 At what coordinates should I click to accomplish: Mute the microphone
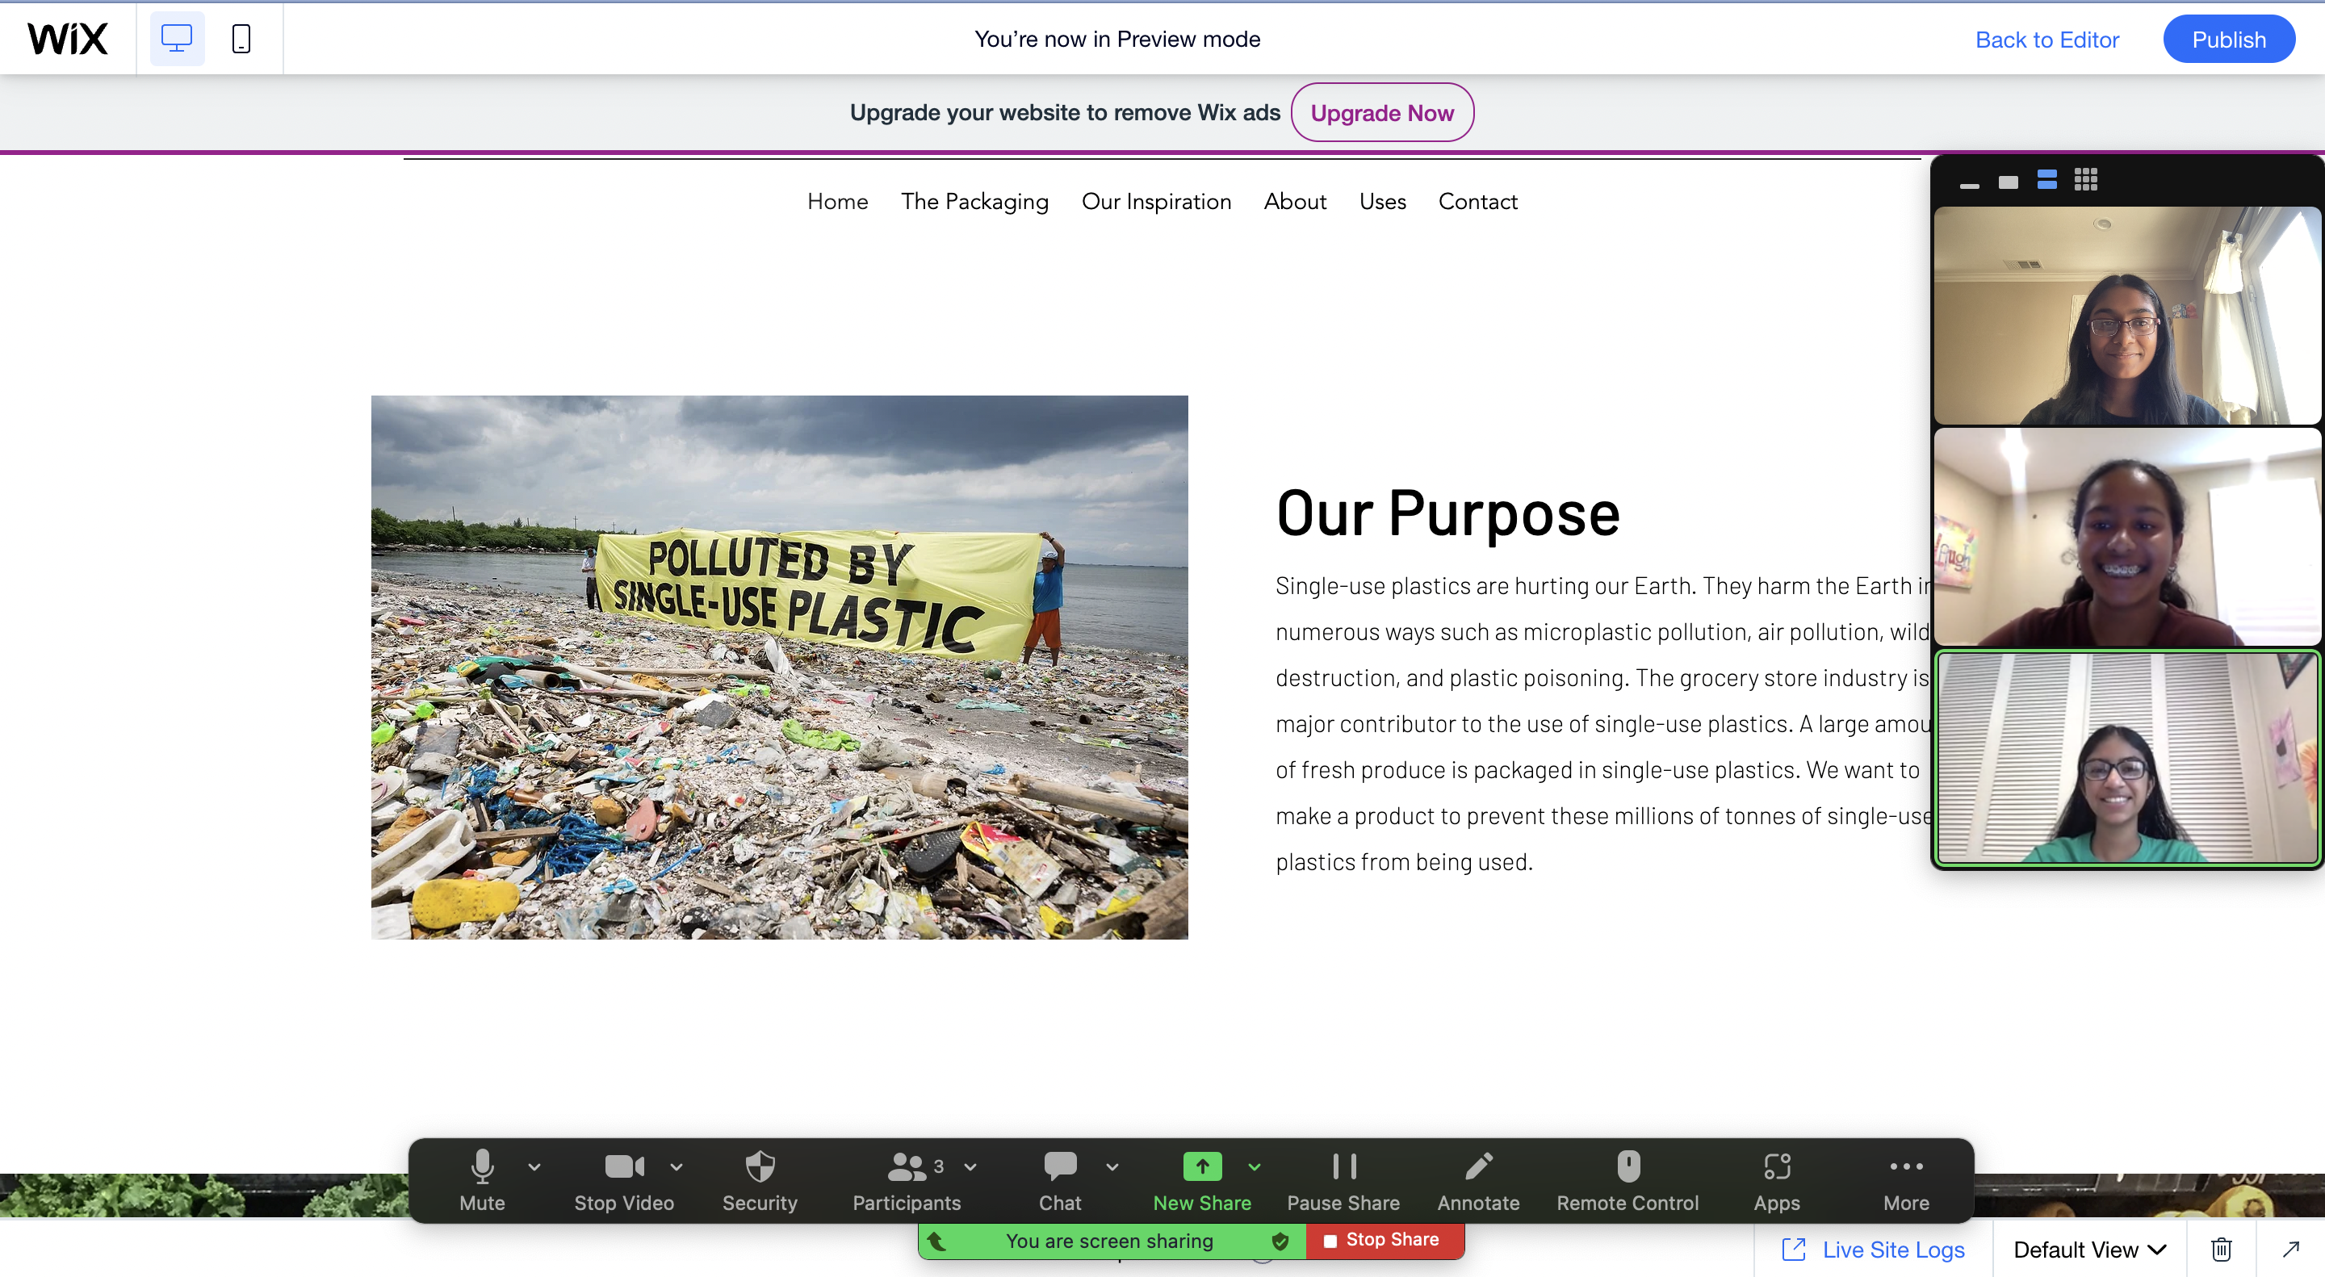(x=482, y=1167)
